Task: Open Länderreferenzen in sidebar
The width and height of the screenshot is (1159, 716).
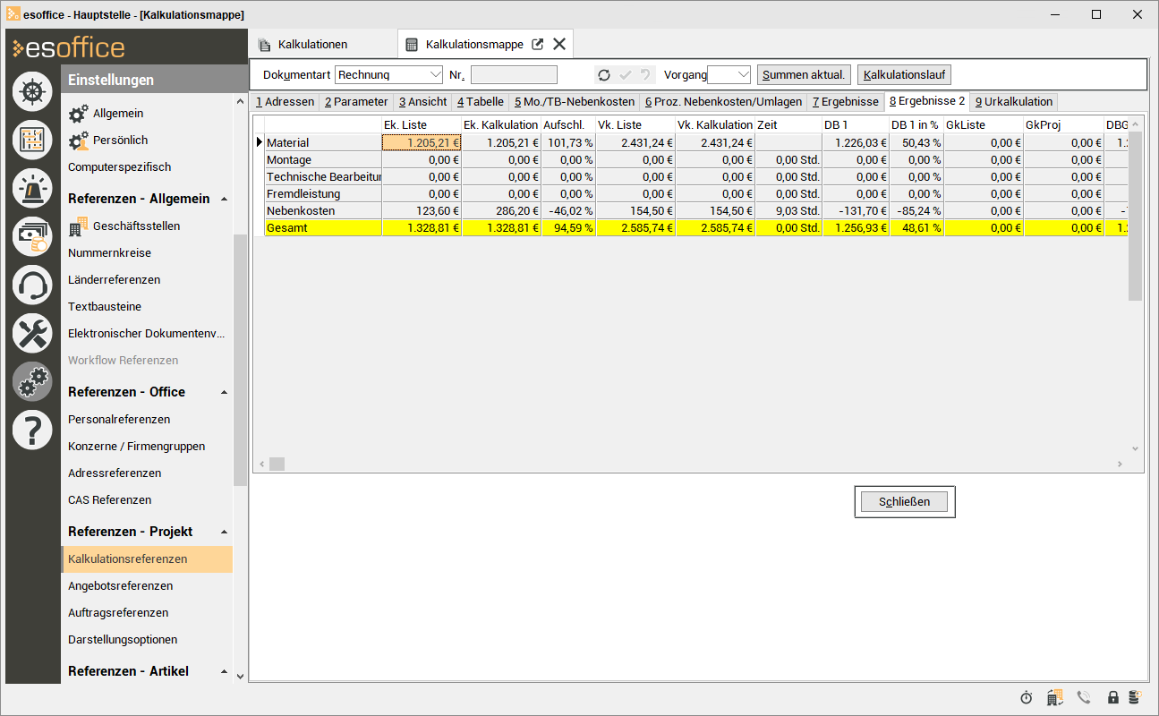Action: [x=115, y=280]
